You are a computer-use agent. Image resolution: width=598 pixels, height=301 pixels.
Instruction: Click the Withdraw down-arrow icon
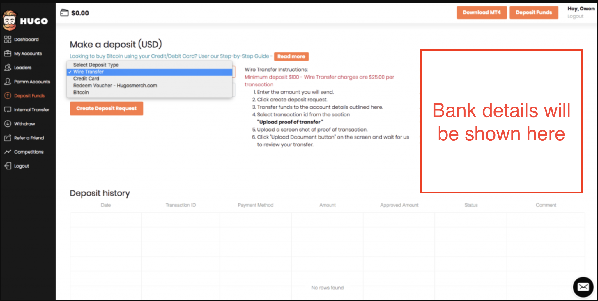click(x=8, y=124)
